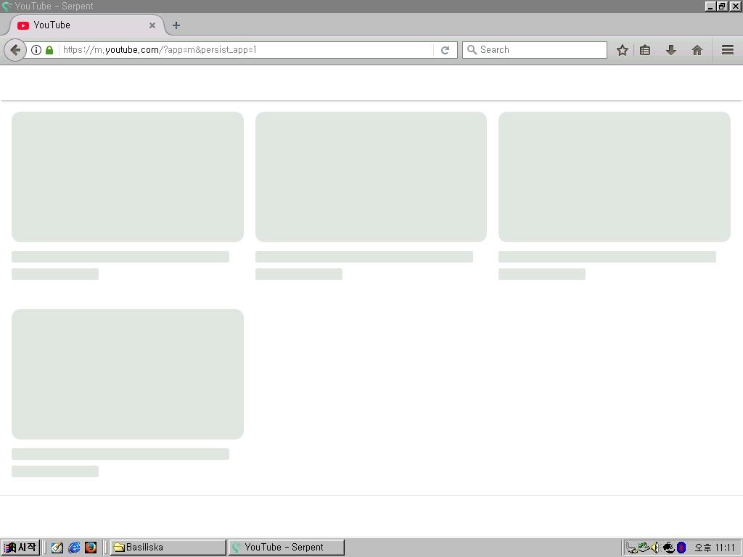Launch Firefox from quick launch
Viewport: 743px width, 557px height.
pyautogui.click(x=91, y=548)
